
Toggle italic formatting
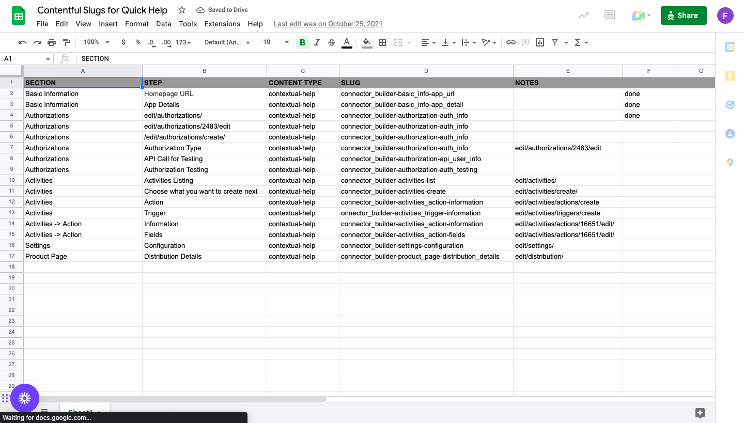point(317,42)
